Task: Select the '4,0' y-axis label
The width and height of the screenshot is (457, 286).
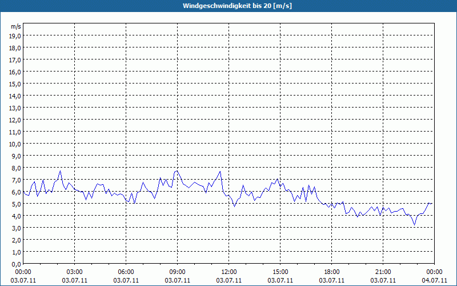Action: (x=17, y=216)
